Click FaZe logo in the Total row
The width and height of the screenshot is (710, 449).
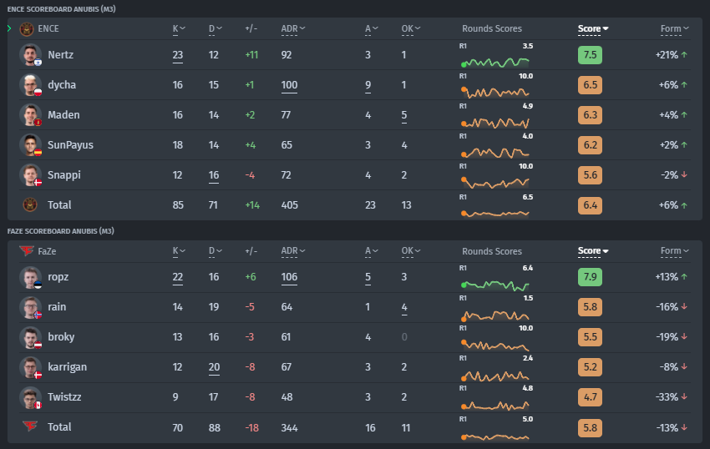point(30,426)
